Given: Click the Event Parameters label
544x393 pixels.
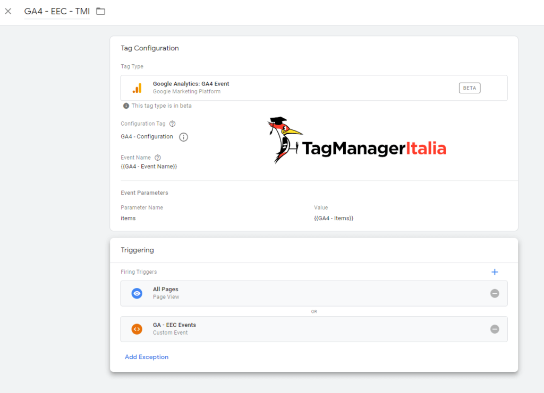Looking at the screenshot, I should (x=144, y=193).
